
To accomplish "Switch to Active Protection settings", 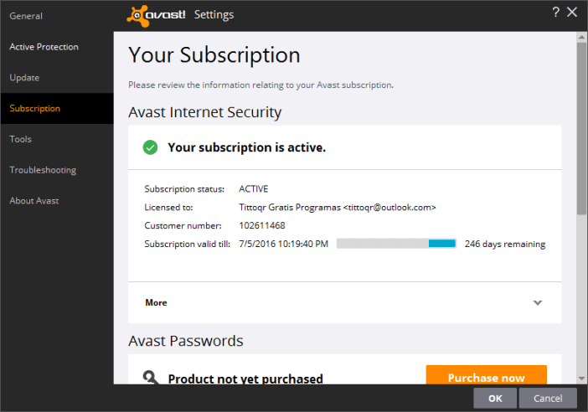I will tap(44, 47).
